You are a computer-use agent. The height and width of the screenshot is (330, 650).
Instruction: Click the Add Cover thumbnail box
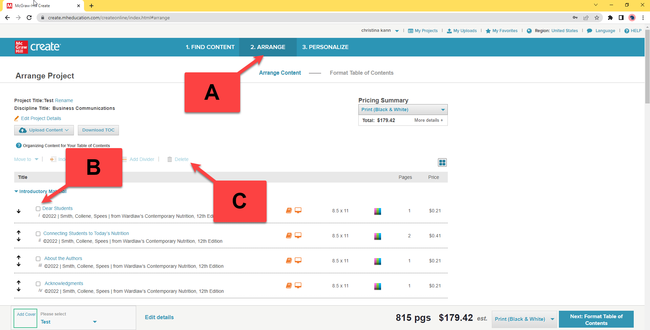click(25, 318)
